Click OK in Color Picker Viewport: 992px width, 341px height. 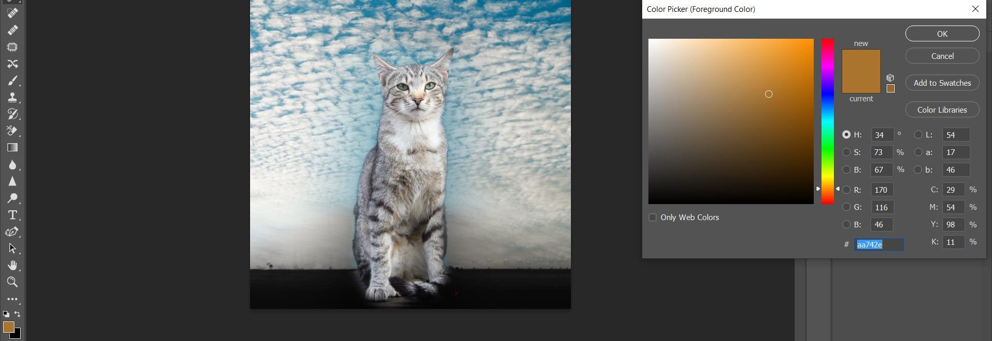[x=942, y=34]
